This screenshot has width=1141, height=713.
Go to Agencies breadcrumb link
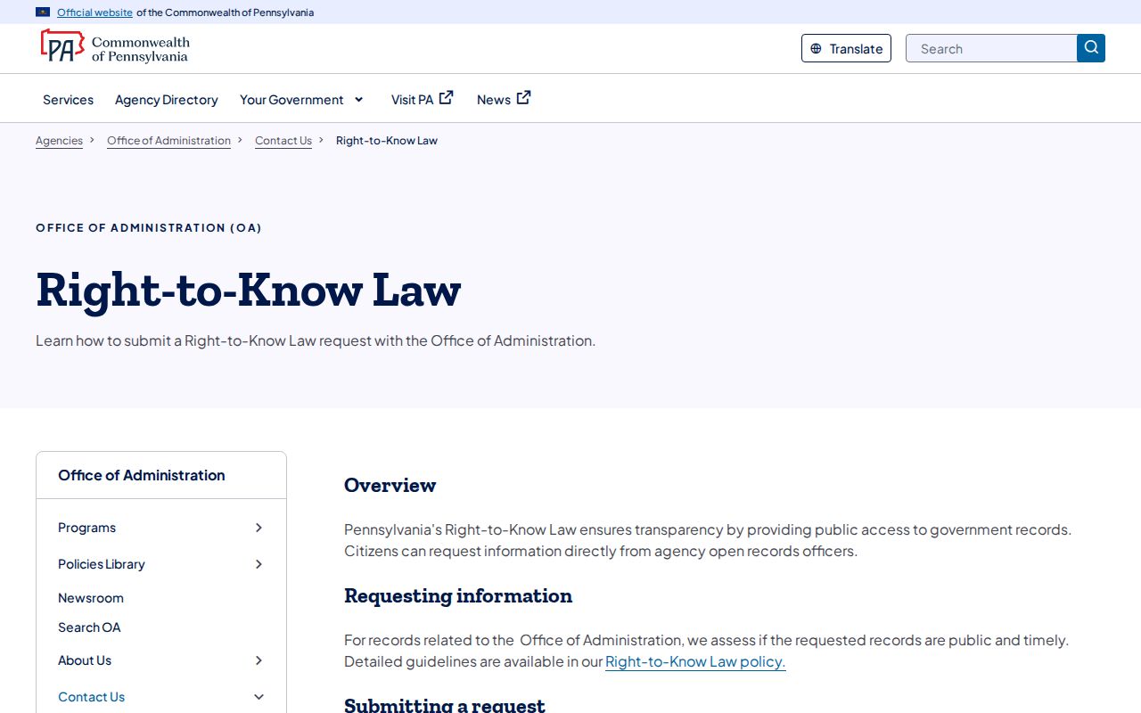pos(59,141)
